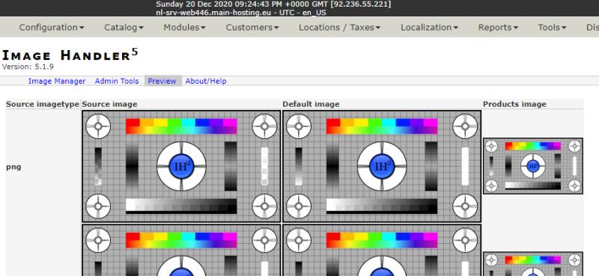Expand the Catalog menu

click(124, 28)
